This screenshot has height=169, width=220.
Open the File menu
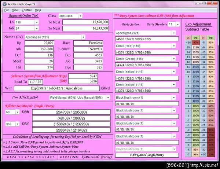pos(7,10)
